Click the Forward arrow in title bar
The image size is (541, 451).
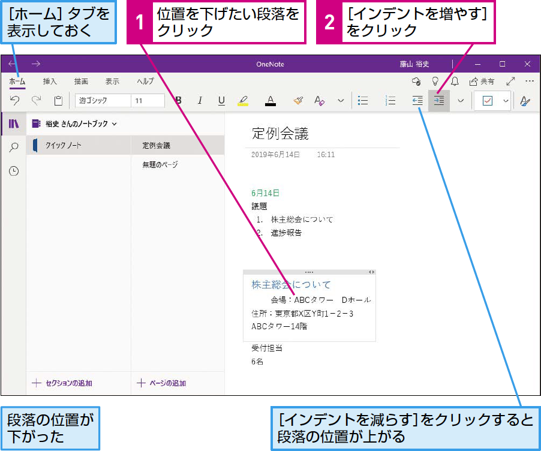point(36,64)
